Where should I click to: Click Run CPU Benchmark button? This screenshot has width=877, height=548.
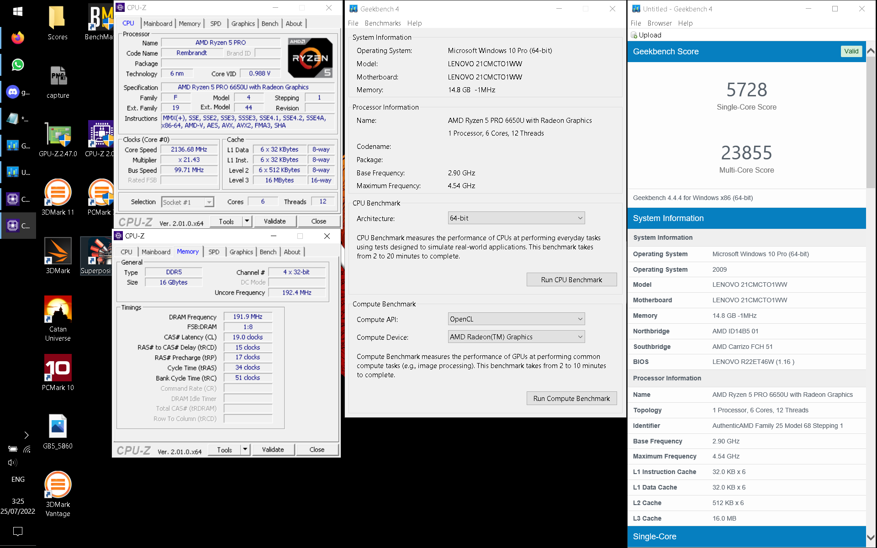(x=571, y=279)
